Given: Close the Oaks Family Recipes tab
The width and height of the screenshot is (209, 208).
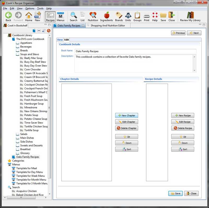Looking at the screenshot, I should (83, 25).
